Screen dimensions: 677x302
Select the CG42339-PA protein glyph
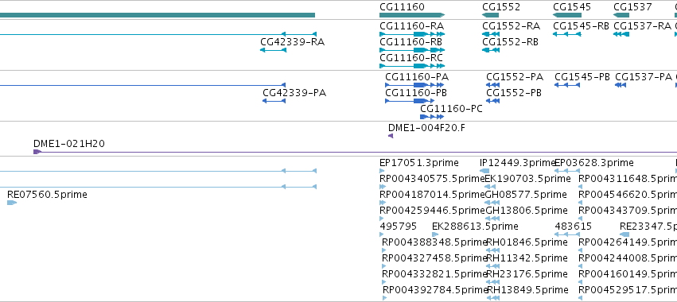274,101
